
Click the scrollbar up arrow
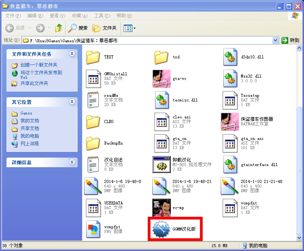[299, 48]
